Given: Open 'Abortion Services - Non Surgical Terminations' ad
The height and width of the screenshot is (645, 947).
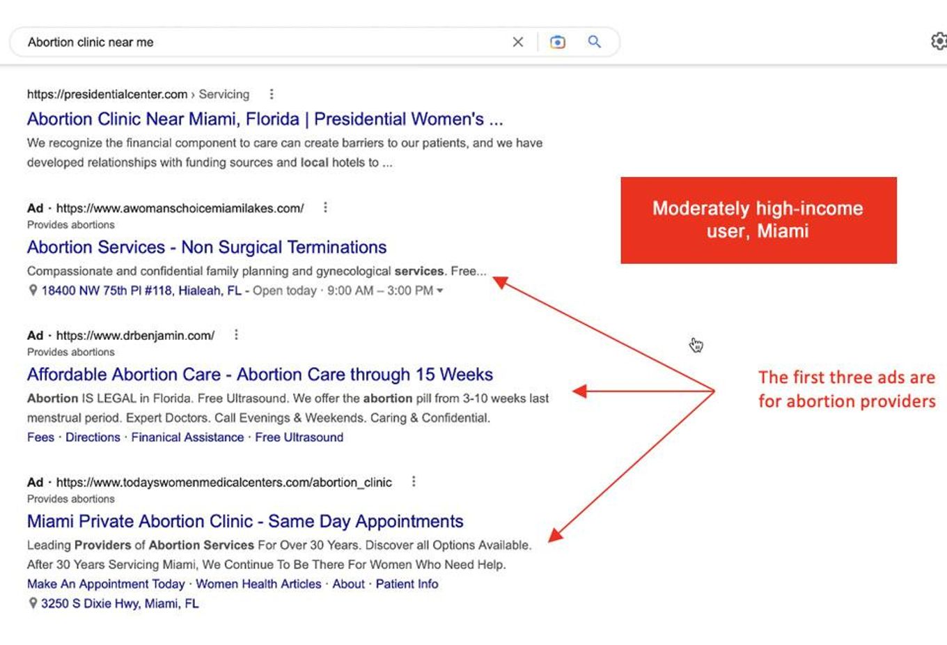Looking at the screenshot, I should (207, 247).
